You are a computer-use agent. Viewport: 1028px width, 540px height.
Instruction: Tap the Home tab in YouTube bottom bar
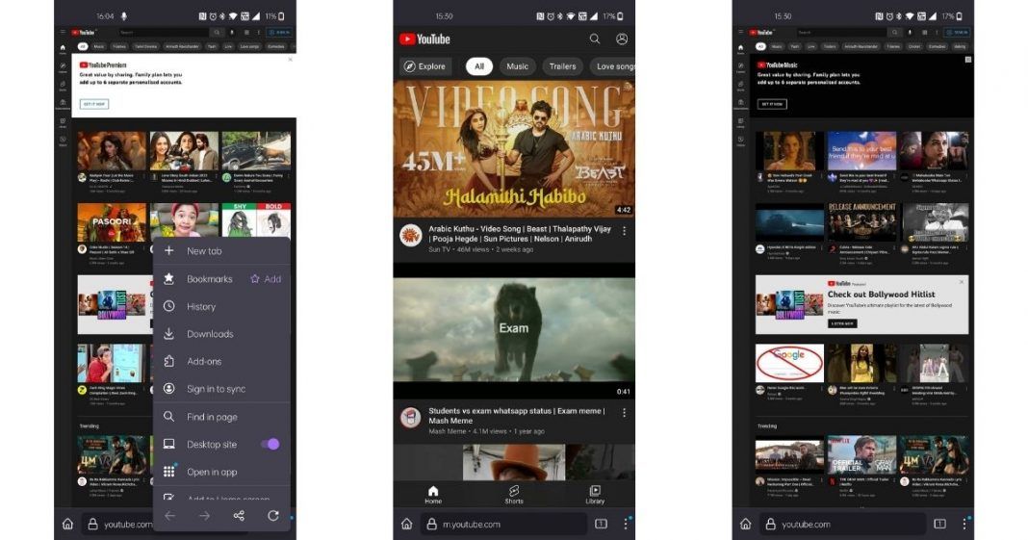pyautogui.click(x=433, y=495)
